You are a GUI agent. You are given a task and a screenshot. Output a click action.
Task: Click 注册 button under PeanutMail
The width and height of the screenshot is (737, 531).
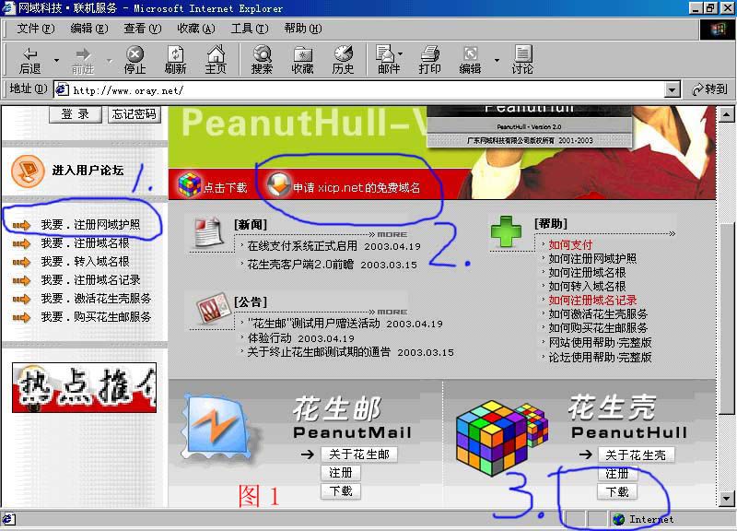(341, 473)
